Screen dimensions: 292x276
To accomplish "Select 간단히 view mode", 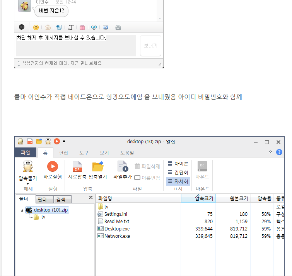I will (x=178, y=172).
